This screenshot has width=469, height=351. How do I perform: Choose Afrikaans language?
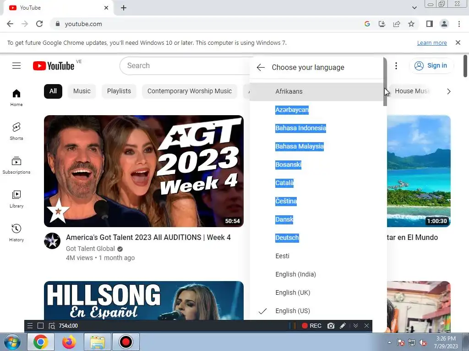pyautogui.click(x=316, y=91)
